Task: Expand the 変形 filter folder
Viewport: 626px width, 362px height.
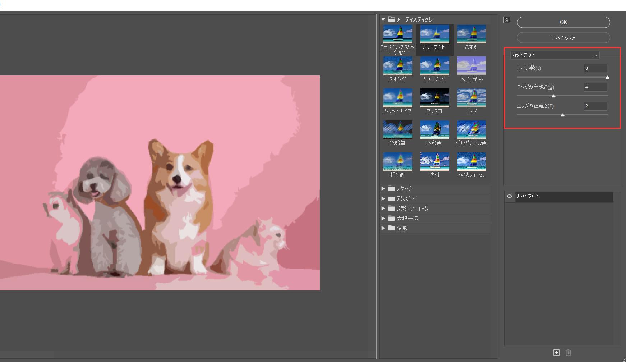Action: tap(383, 228)
